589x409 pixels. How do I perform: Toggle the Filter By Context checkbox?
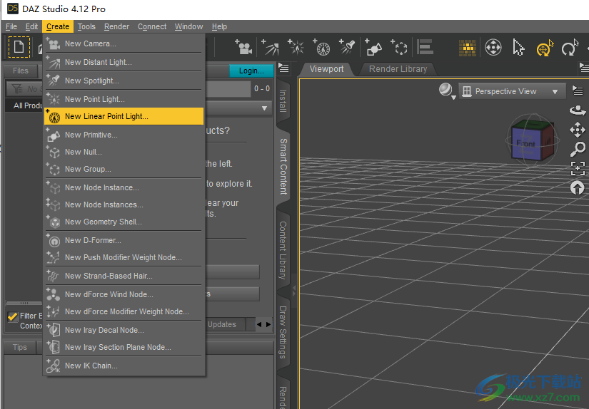click(x=13, y=316)
